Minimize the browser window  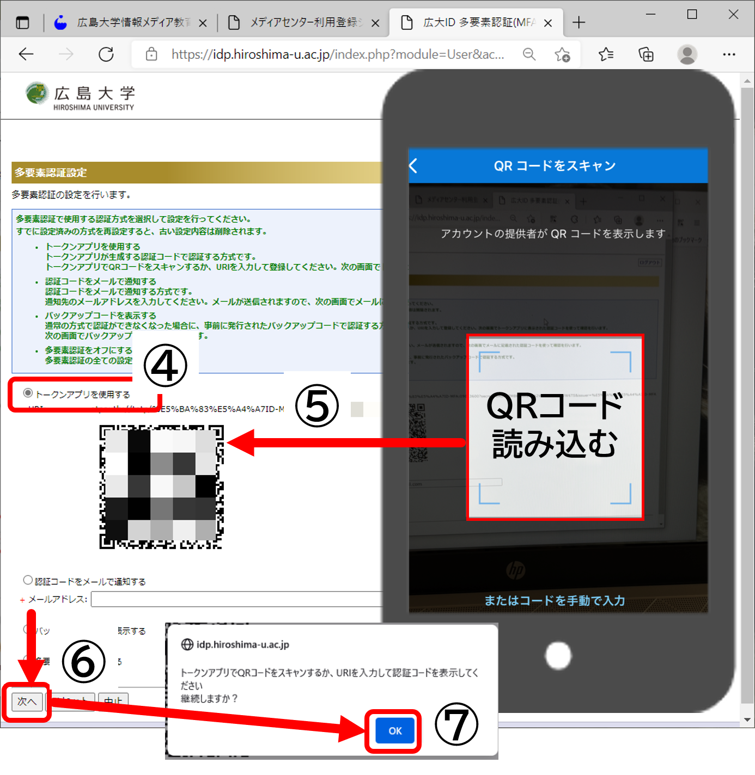coord(650,14)
